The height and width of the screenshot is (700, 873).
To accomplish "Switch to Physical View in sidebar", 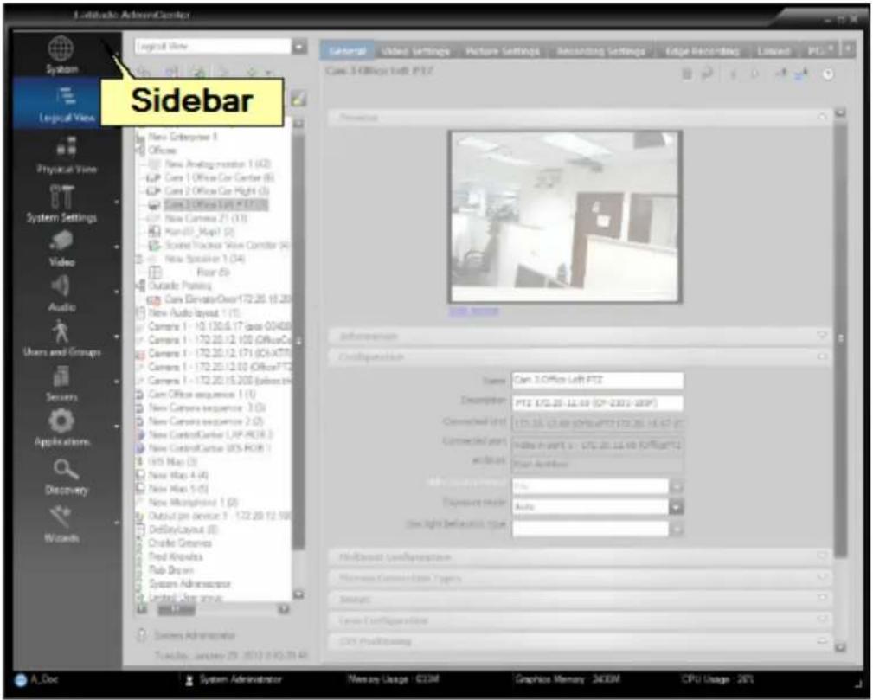I will [67, 156].
